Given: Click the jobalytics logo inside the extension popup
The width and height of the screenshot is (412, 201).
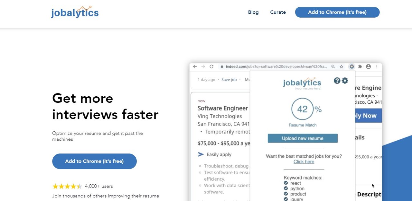Looking at the screenshot, I should [x=302, y=83].
